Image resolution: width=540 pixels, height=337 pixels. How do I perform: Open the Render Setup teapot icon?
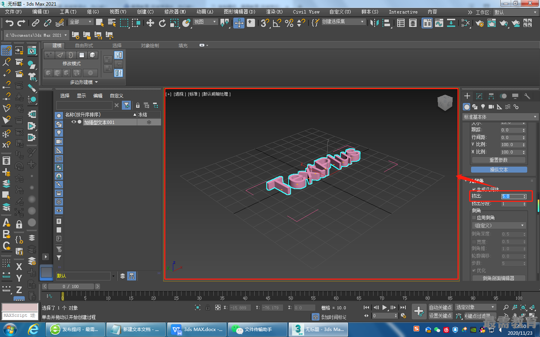[480, 23]
